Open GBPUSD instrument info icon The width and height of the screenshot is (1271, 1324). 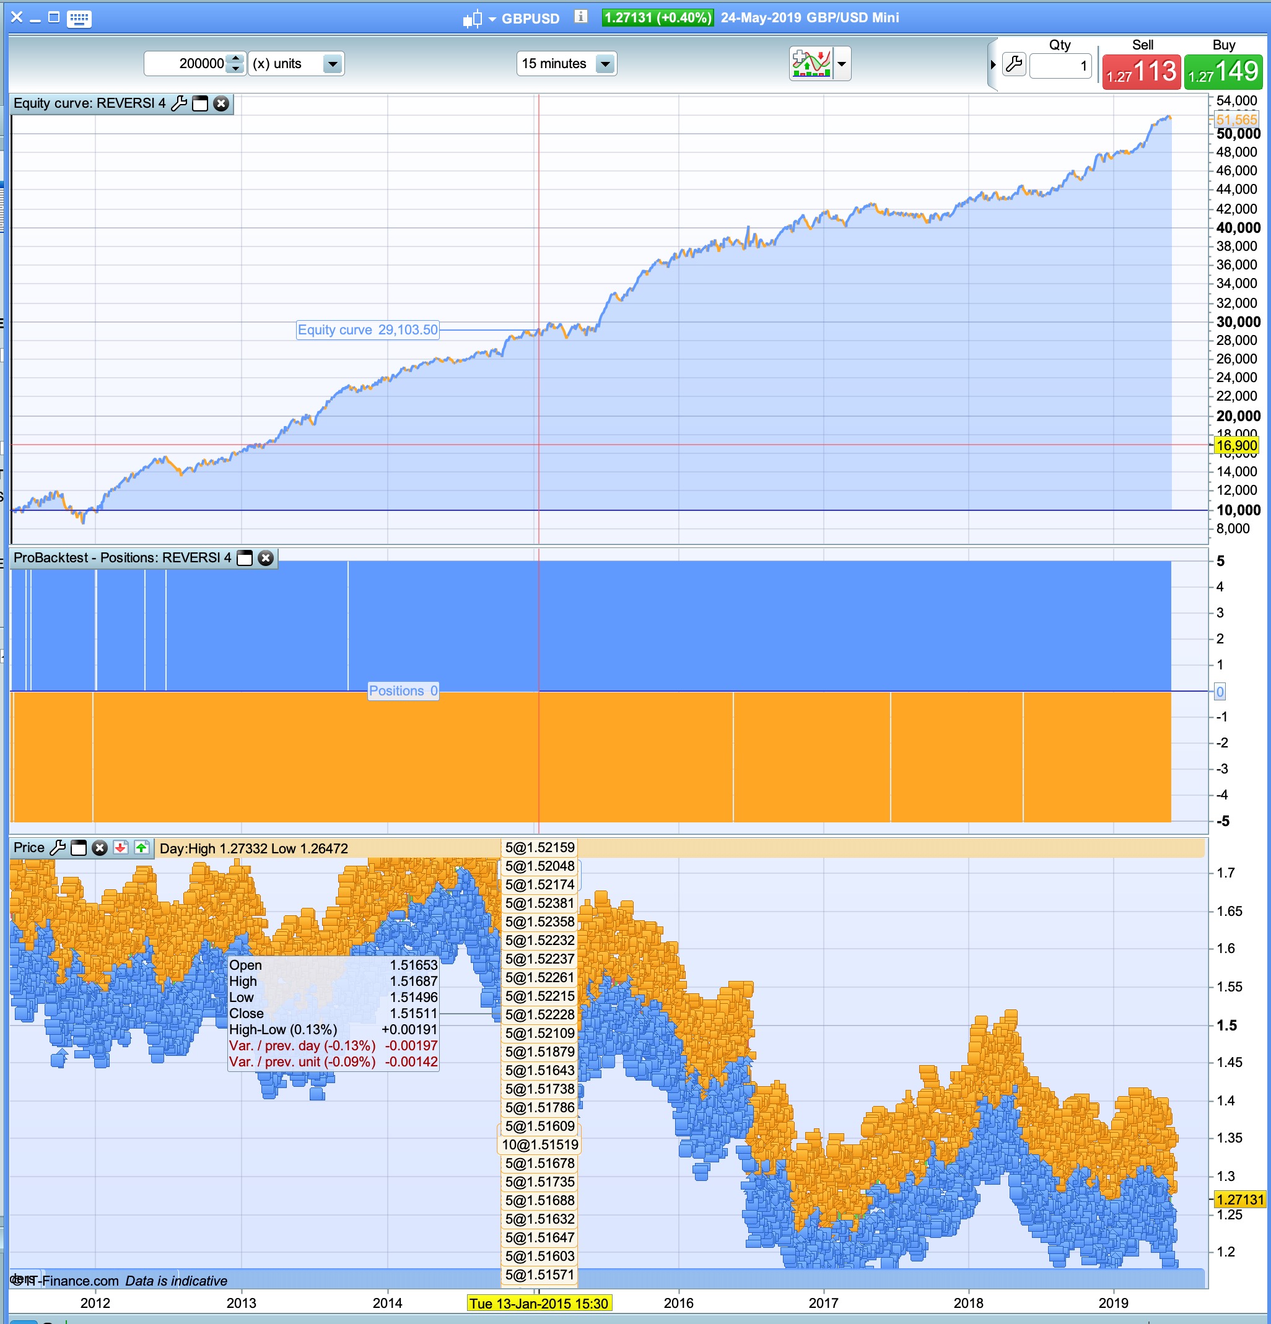(580, 17)
